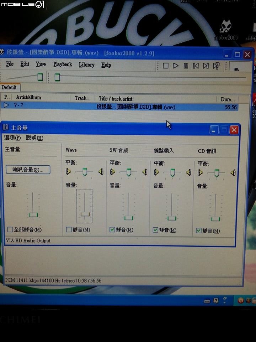This screenshot has height=342, width=256.
Task: Click the spectrum visualization box in toolbar
Action: pyautogui.click(x=240, y=67)
